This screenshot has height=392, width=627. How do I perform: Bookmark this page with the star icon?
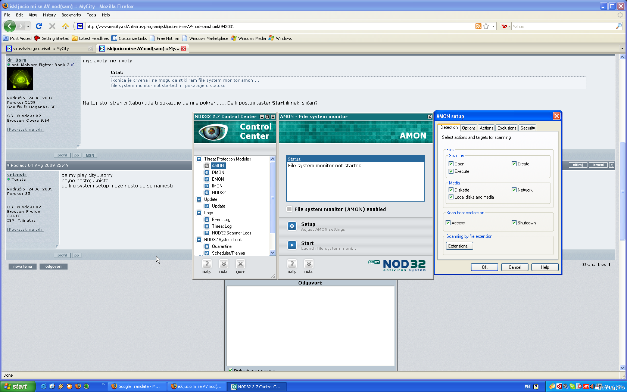(486, 26)
